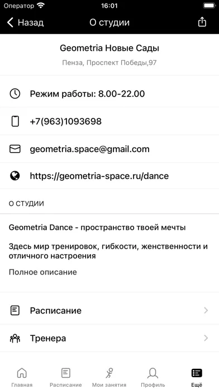
Task: Expand the Тренера row chevron
Action: pos(206,338)
